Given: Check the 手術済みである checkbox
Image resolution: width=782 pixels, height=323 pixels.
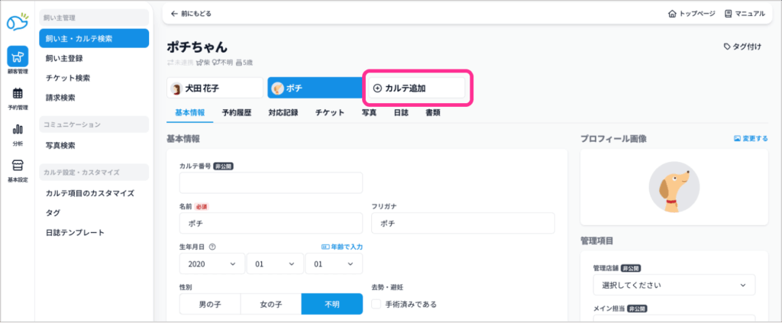Looking at the screenshot, I should point(376,304).
